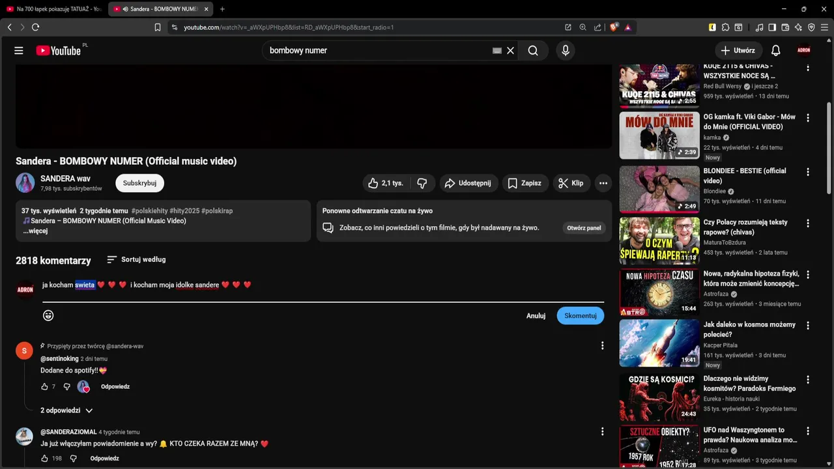Open options menu for pinned comment
The height and width of the screenshot is (469, 834).
[602, 346]
